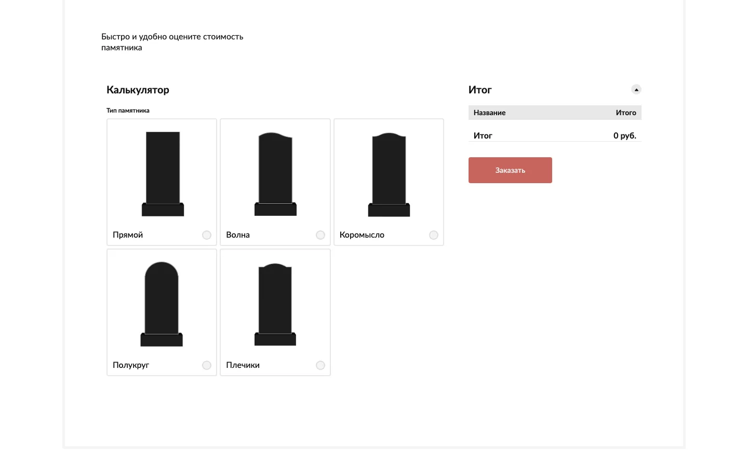Click the Полукруг monument image
Viewport: 748px width, 467px height.
(x=162, y=304)
